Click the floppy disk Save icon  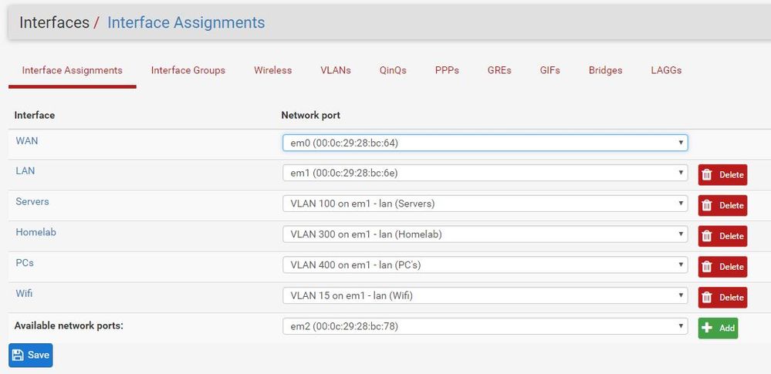[19, 355]
